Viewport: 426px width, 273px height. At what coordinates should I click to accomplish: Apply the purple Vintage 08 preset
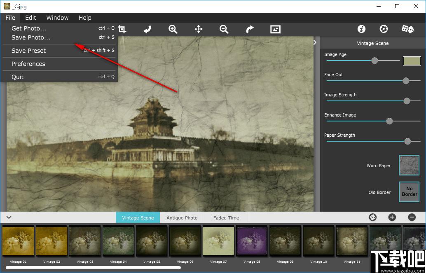click(252, 241)
